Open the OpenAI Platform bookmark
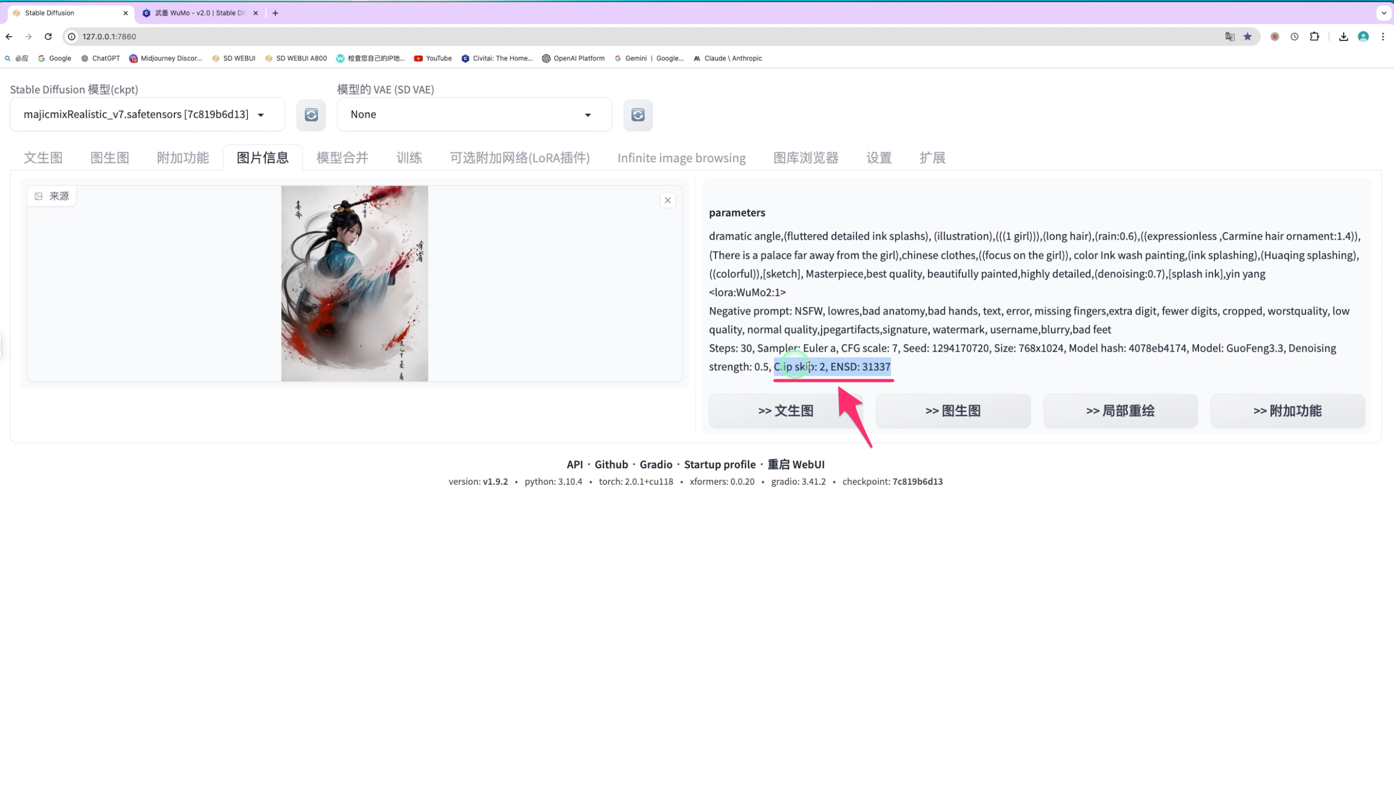 573,58
